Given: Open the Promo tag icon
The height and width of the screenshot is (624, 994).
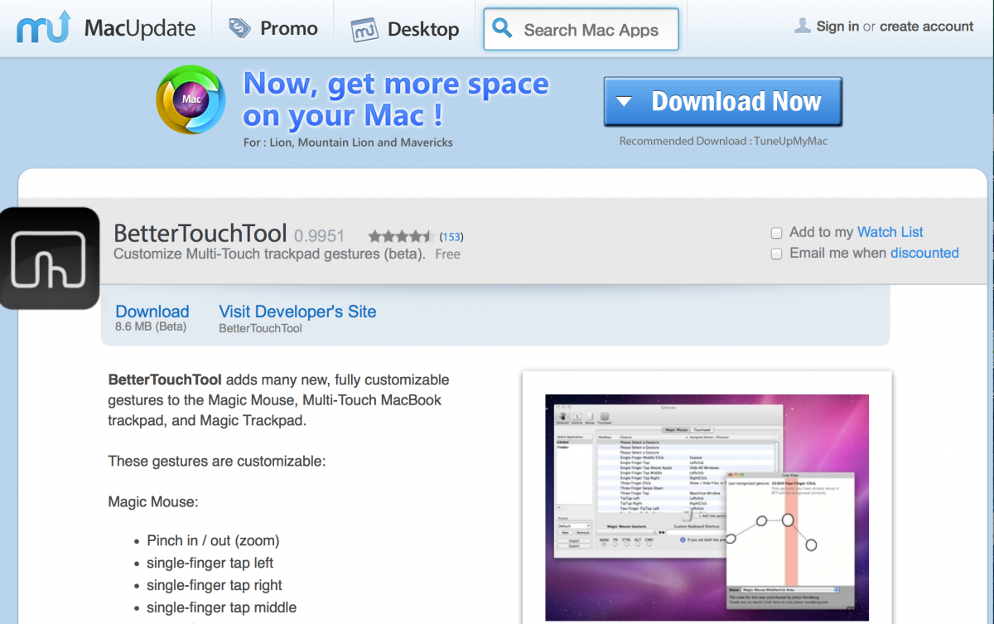Looking at the screenshot, I should pyautogui.click(x=240, y=29).
